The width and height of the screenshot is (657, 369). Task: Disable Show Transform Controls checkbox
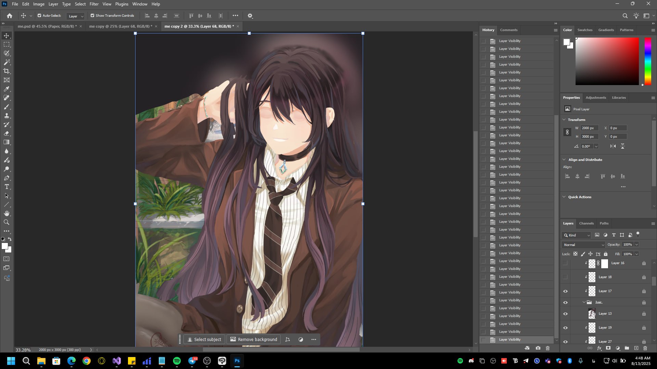92,16
